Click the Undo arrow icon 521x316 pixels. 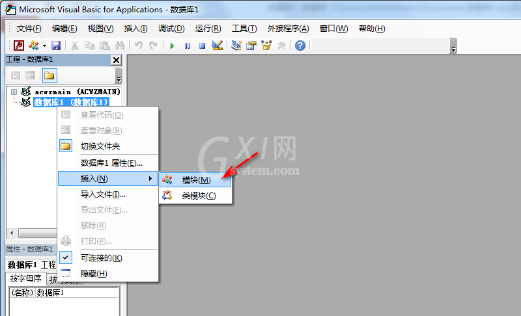(139, 46)
